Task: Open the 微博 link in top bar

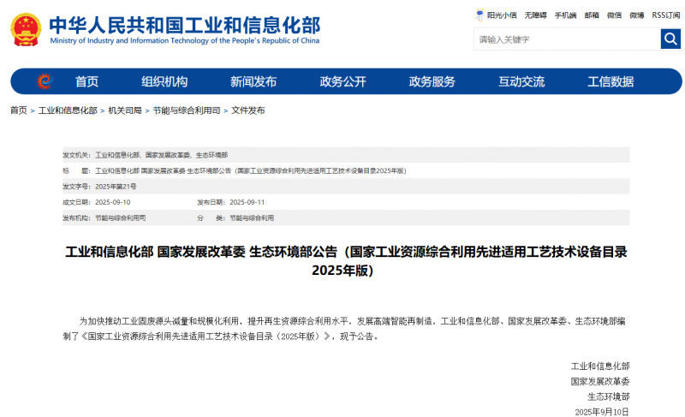Action: [x=636, y=15]
